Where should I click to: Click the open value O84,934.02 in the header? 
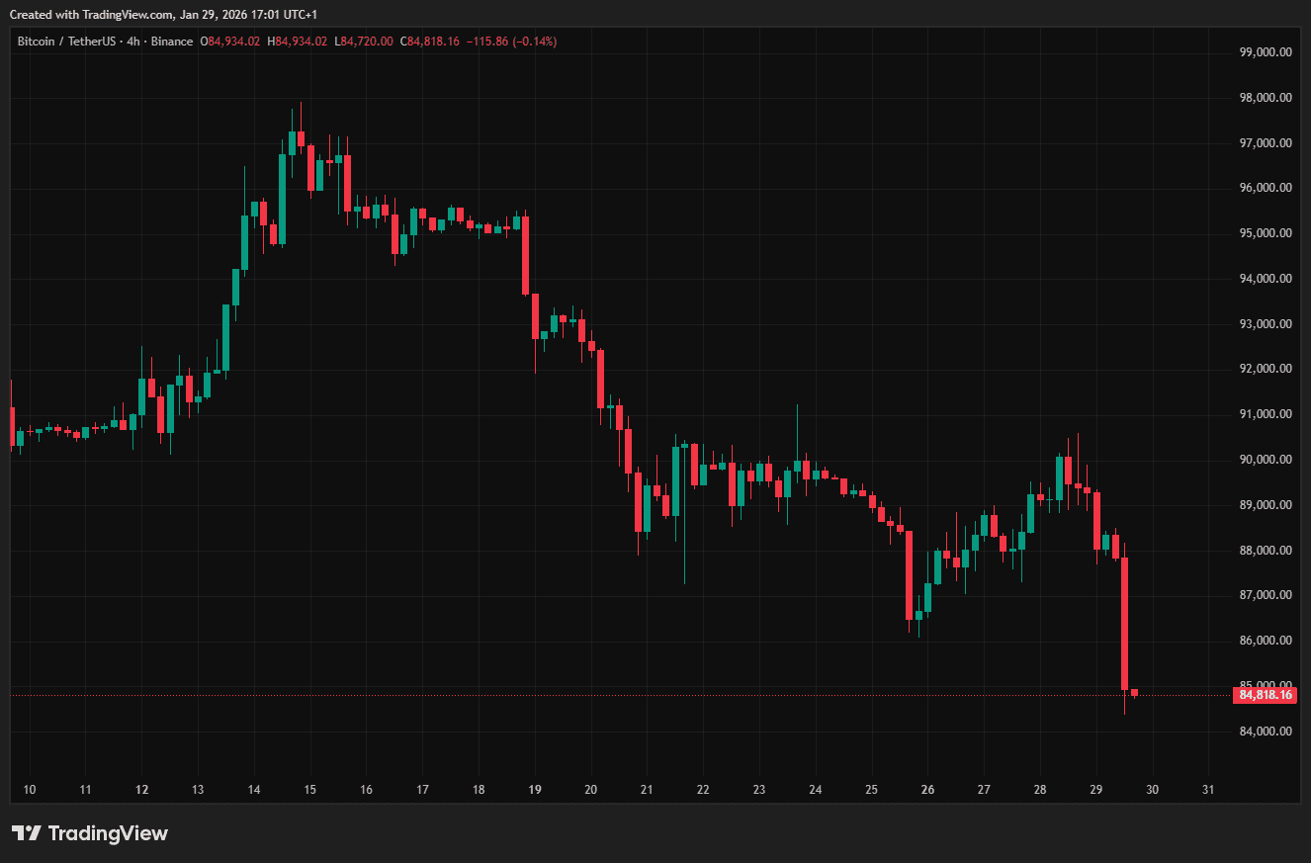[230, 42]
